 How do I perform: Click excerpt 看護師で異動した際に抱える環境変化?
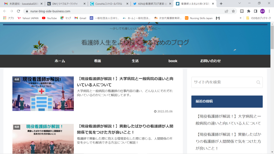pos(125,141)
